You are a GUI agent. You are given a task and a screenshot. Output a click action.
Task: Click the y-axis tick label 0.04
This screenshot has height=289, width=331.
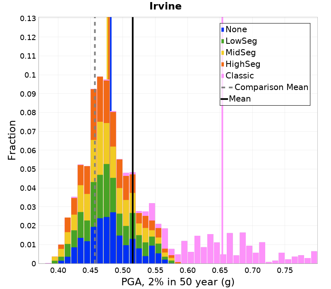coord(28,188)
